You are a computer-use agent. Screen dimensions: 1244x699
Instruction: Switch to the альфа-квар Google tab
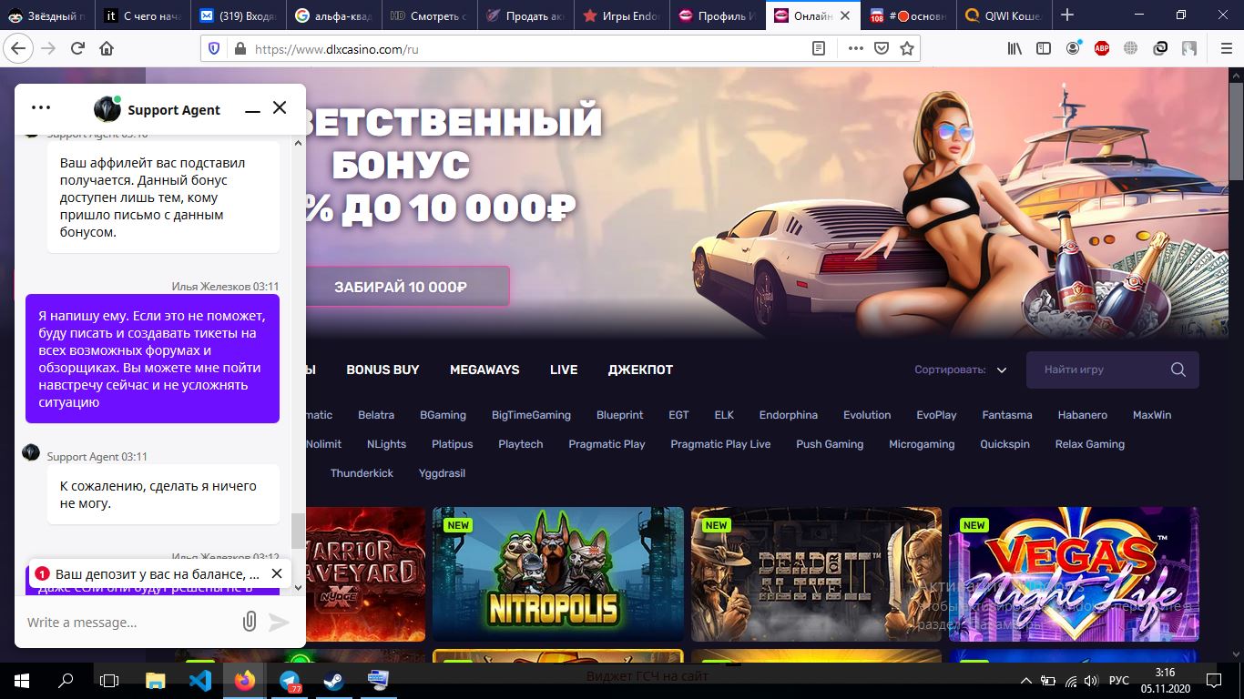click(x=332, y=15)
